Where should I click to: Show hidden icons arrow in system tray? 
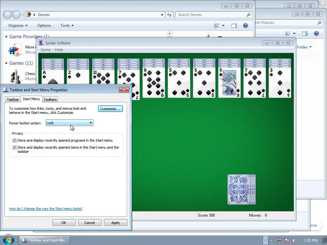[271, 241]
